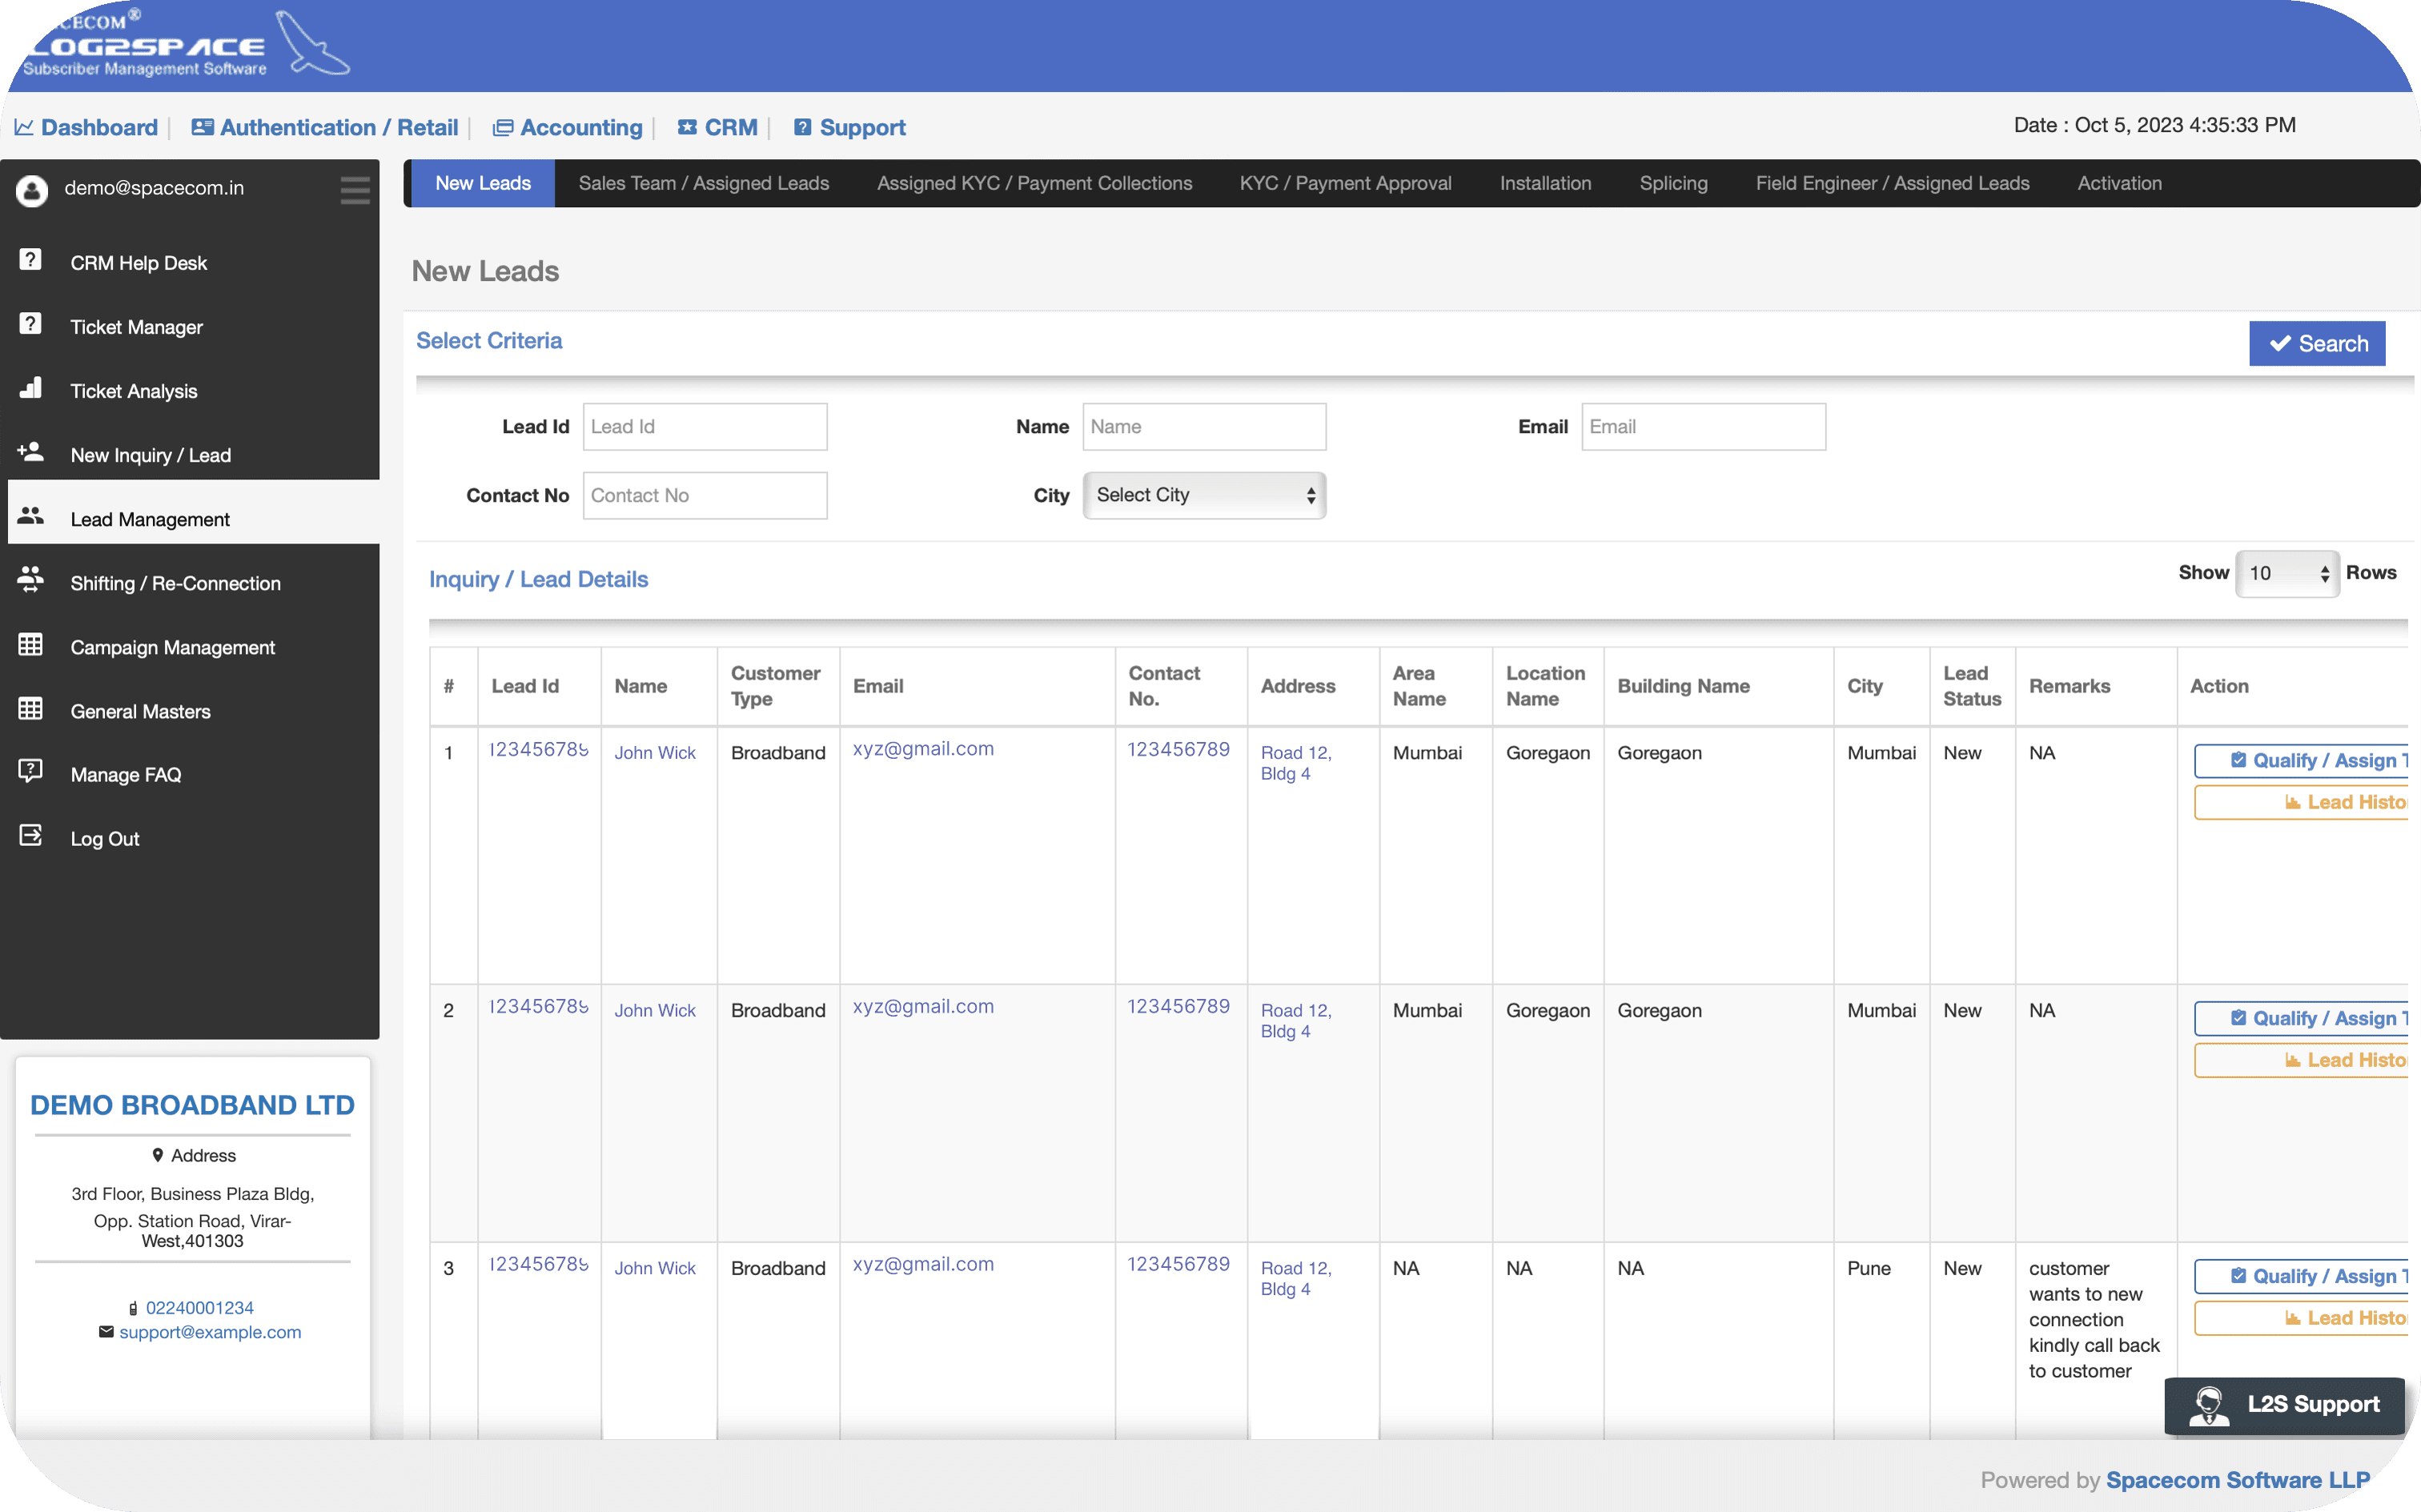This screenshot has width=2421, height=1512.
Task: Click Qualify / Assign button in row 1
Action: (2300, 760)
